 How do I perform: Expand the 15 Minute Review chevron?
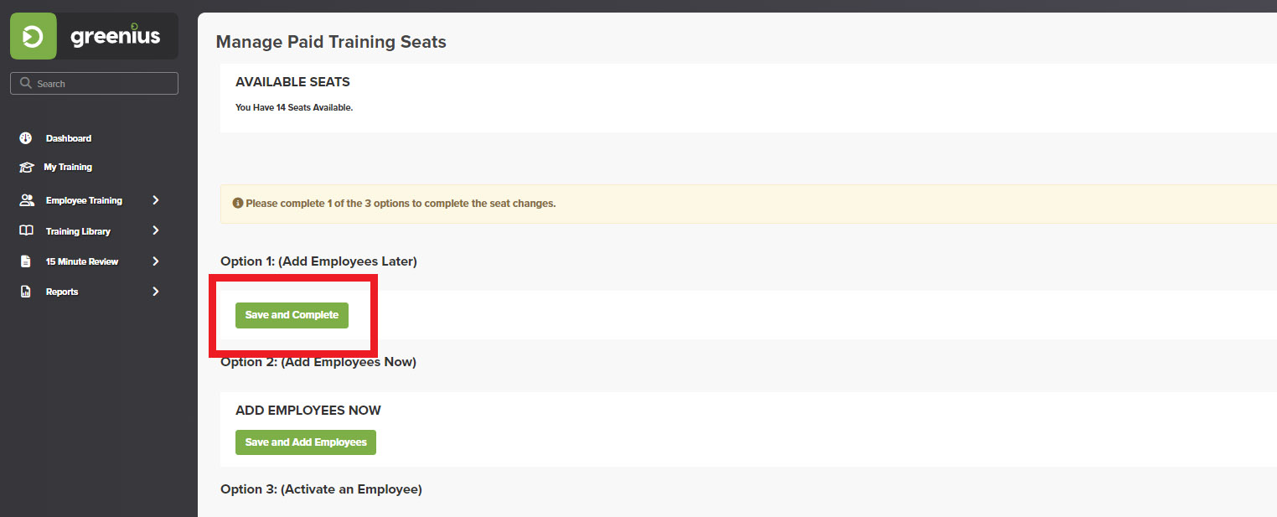(x=156, y=261)
